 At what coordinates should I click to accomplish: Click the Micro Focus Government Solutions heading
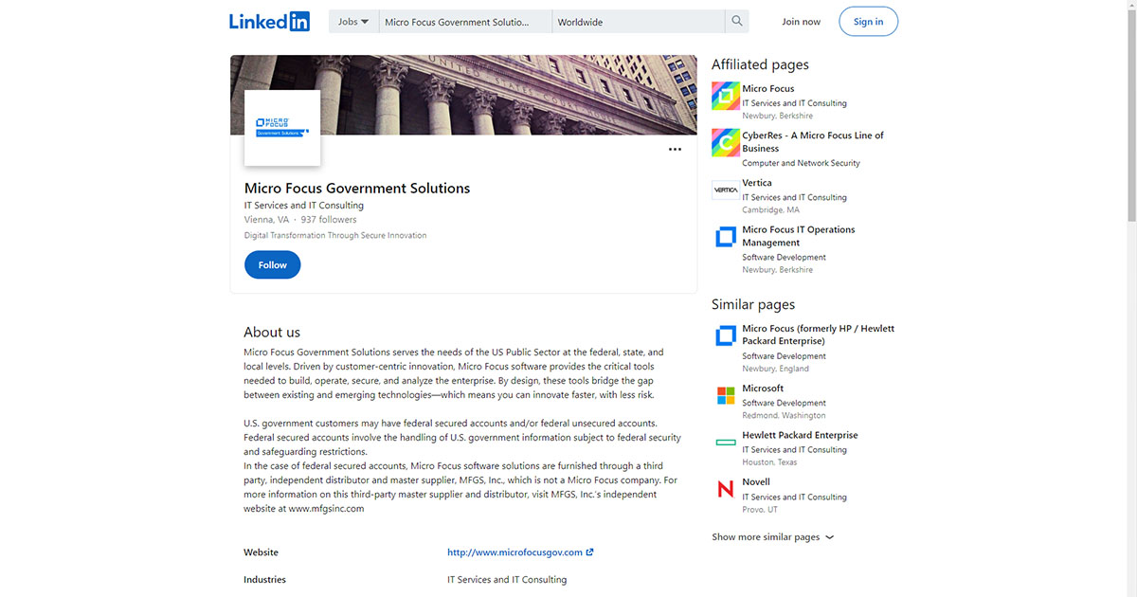357,189
